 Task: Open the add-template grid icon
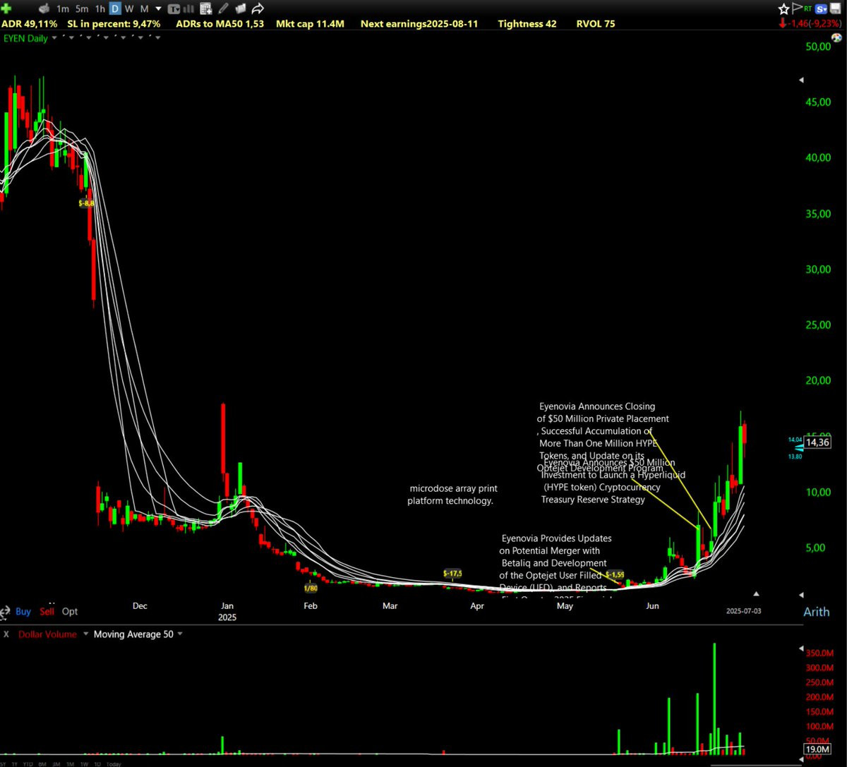tap(206, 9)
